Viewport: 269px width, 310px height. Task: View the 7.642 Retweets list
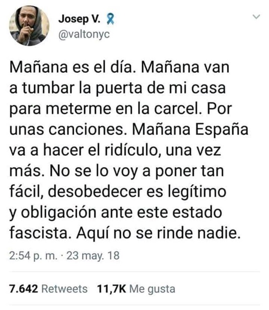pyautogui.click(x=48, y=289)
